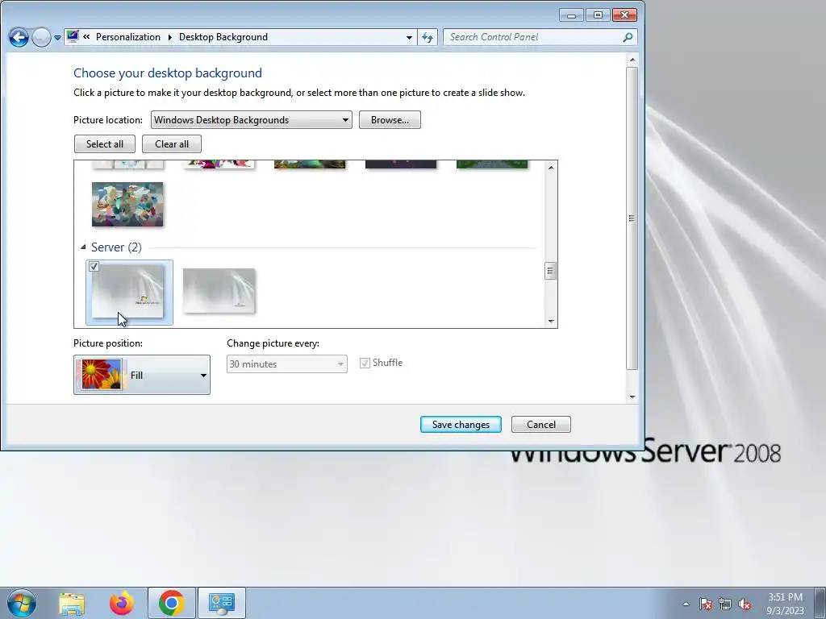
Task: Open the Change picture every dropdown
Action: point(286,364)
